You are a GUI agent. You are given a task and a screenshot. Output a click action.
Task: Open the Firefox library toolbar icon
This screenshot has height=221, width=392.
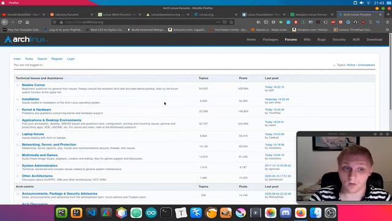coord(258,22)
